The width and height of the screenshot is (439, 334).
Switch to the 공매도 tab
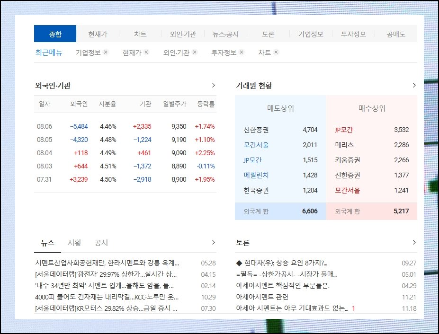click(x=396, y=34)
